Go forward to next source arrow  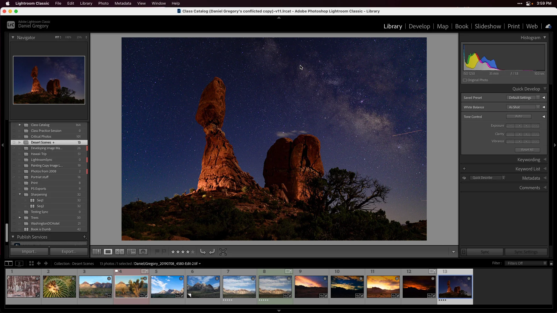46,263
